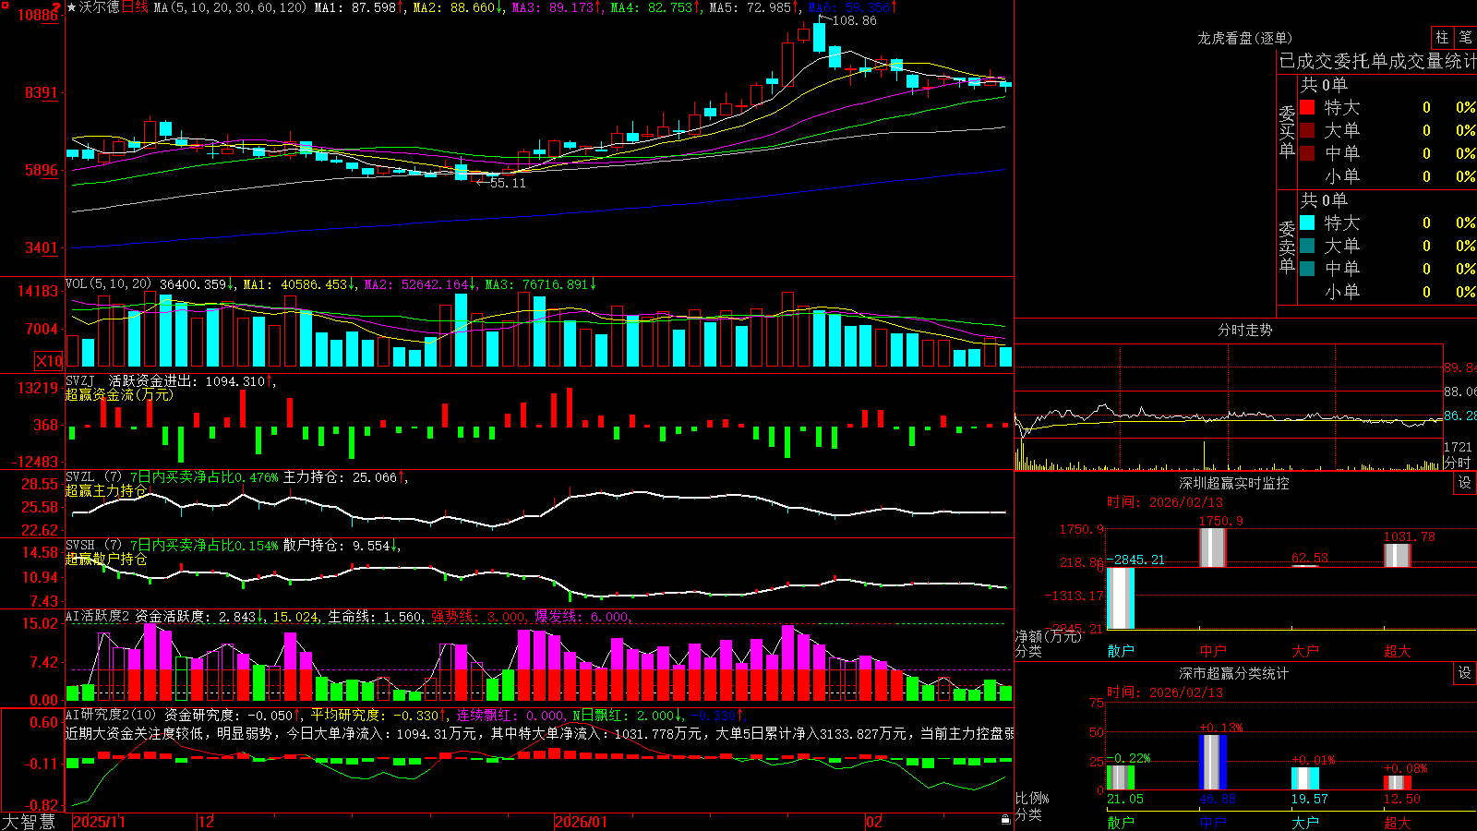Open settings 设 in 深市超赢分类统计 panel

pos(1465,673)
